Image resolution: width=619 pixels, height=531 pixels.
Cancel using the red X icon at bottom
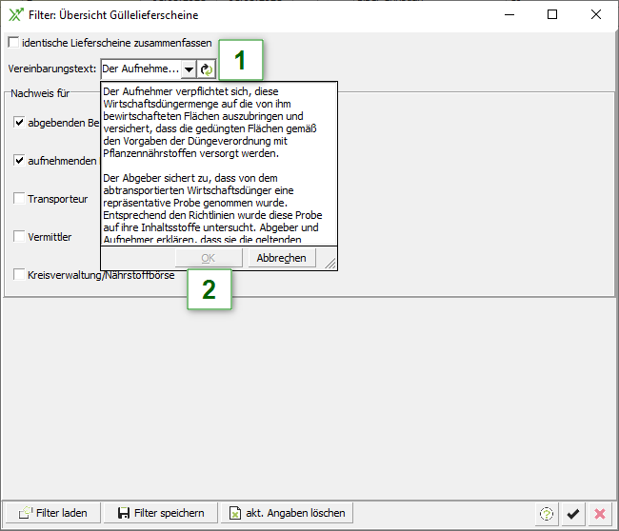coord(599,513)
